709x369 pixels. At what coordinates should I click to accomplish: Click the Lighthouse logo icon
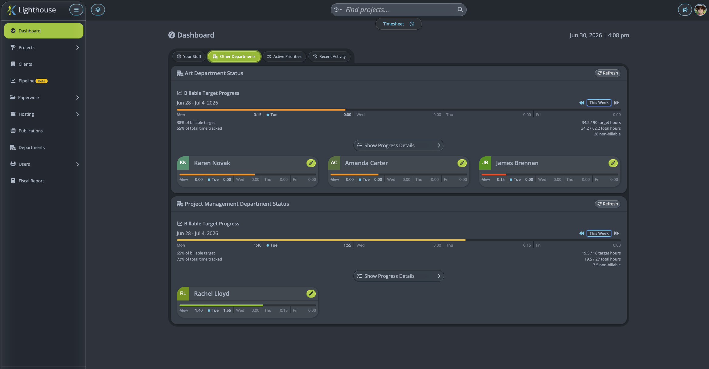click(x=11, y=10)
